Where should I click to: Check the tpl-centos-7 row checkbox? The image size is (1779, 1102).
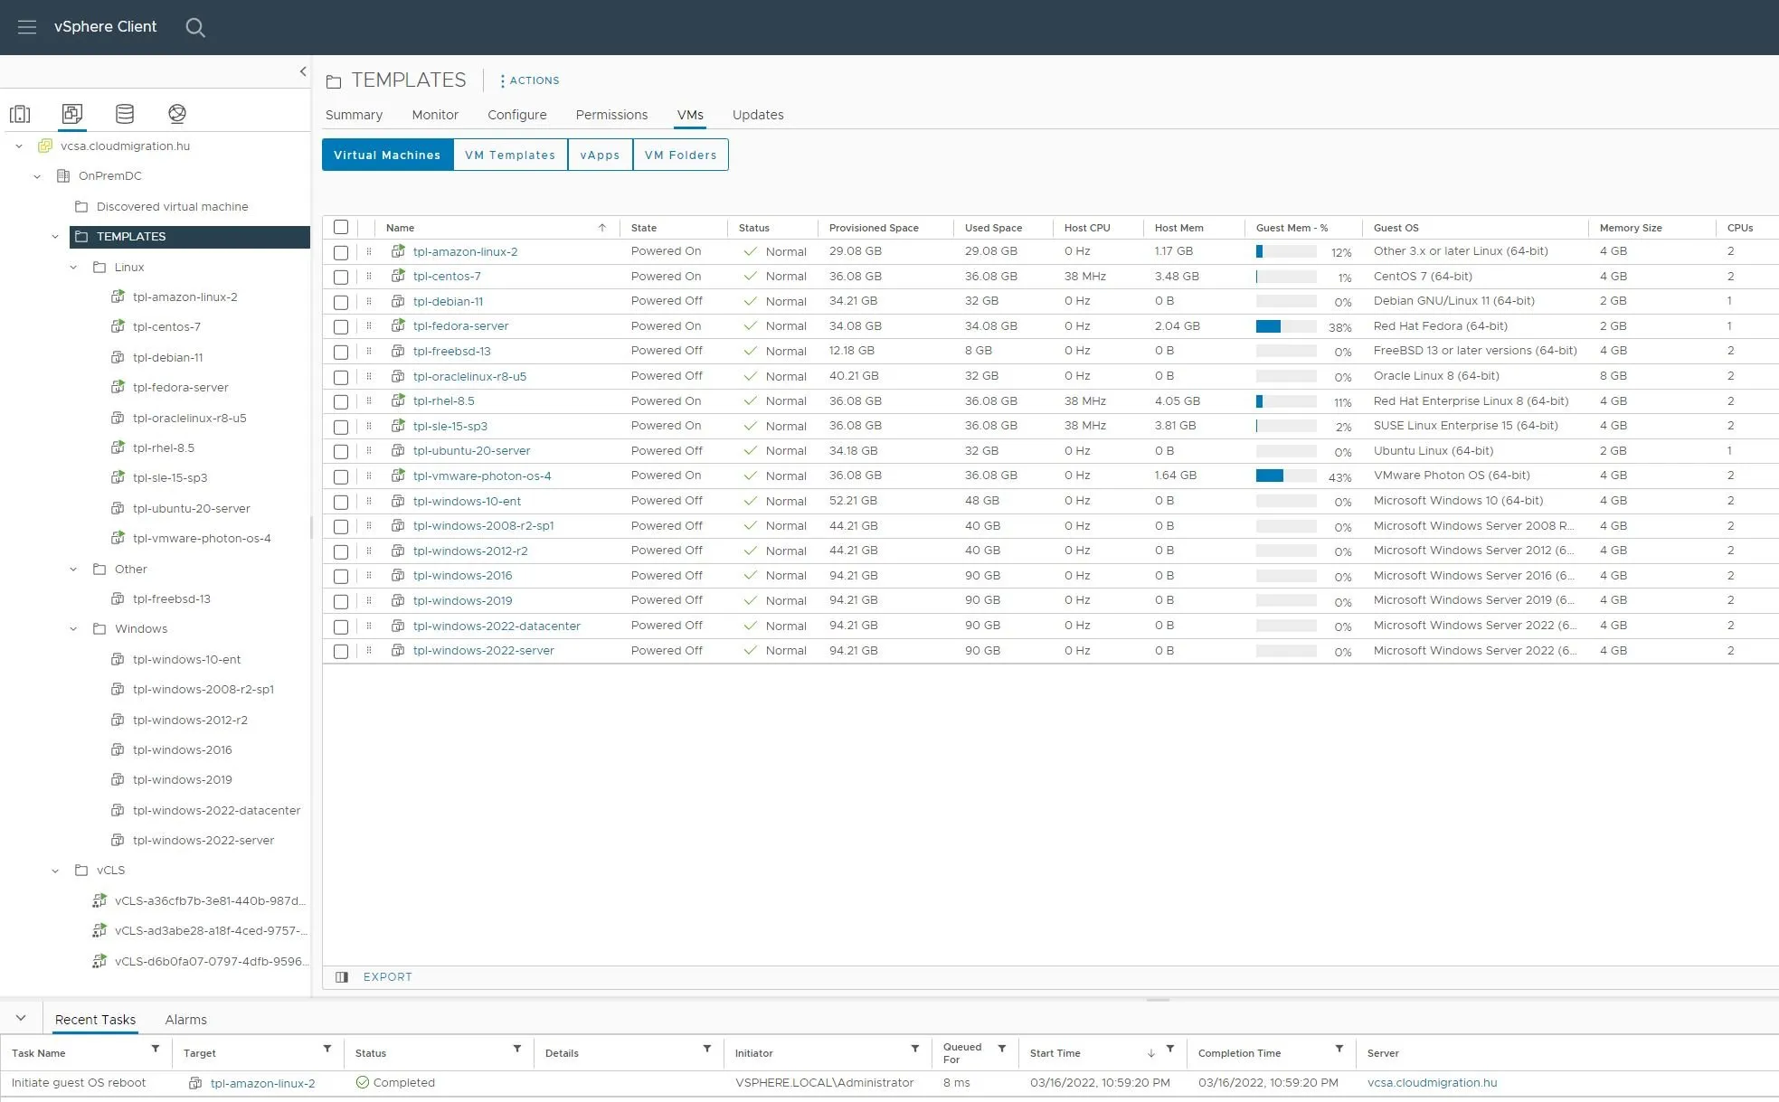click(341, 278)
